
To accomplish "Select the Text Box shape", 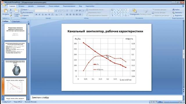I will (112, 10).
